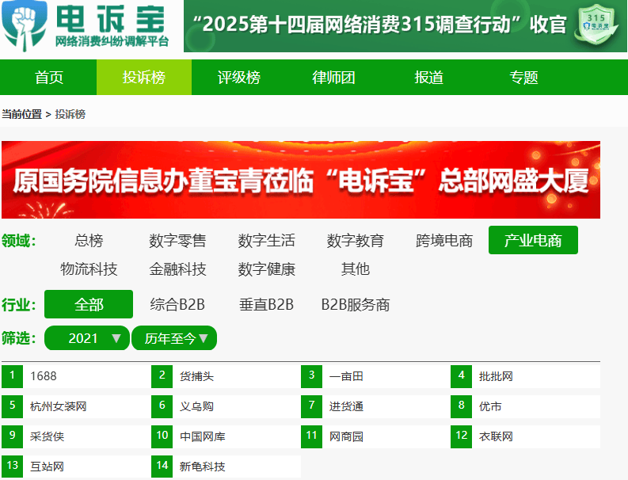Screen dimensions: 628x480
Task: Open the 义乌购 complaint listing
Action: tap(196, 406)
